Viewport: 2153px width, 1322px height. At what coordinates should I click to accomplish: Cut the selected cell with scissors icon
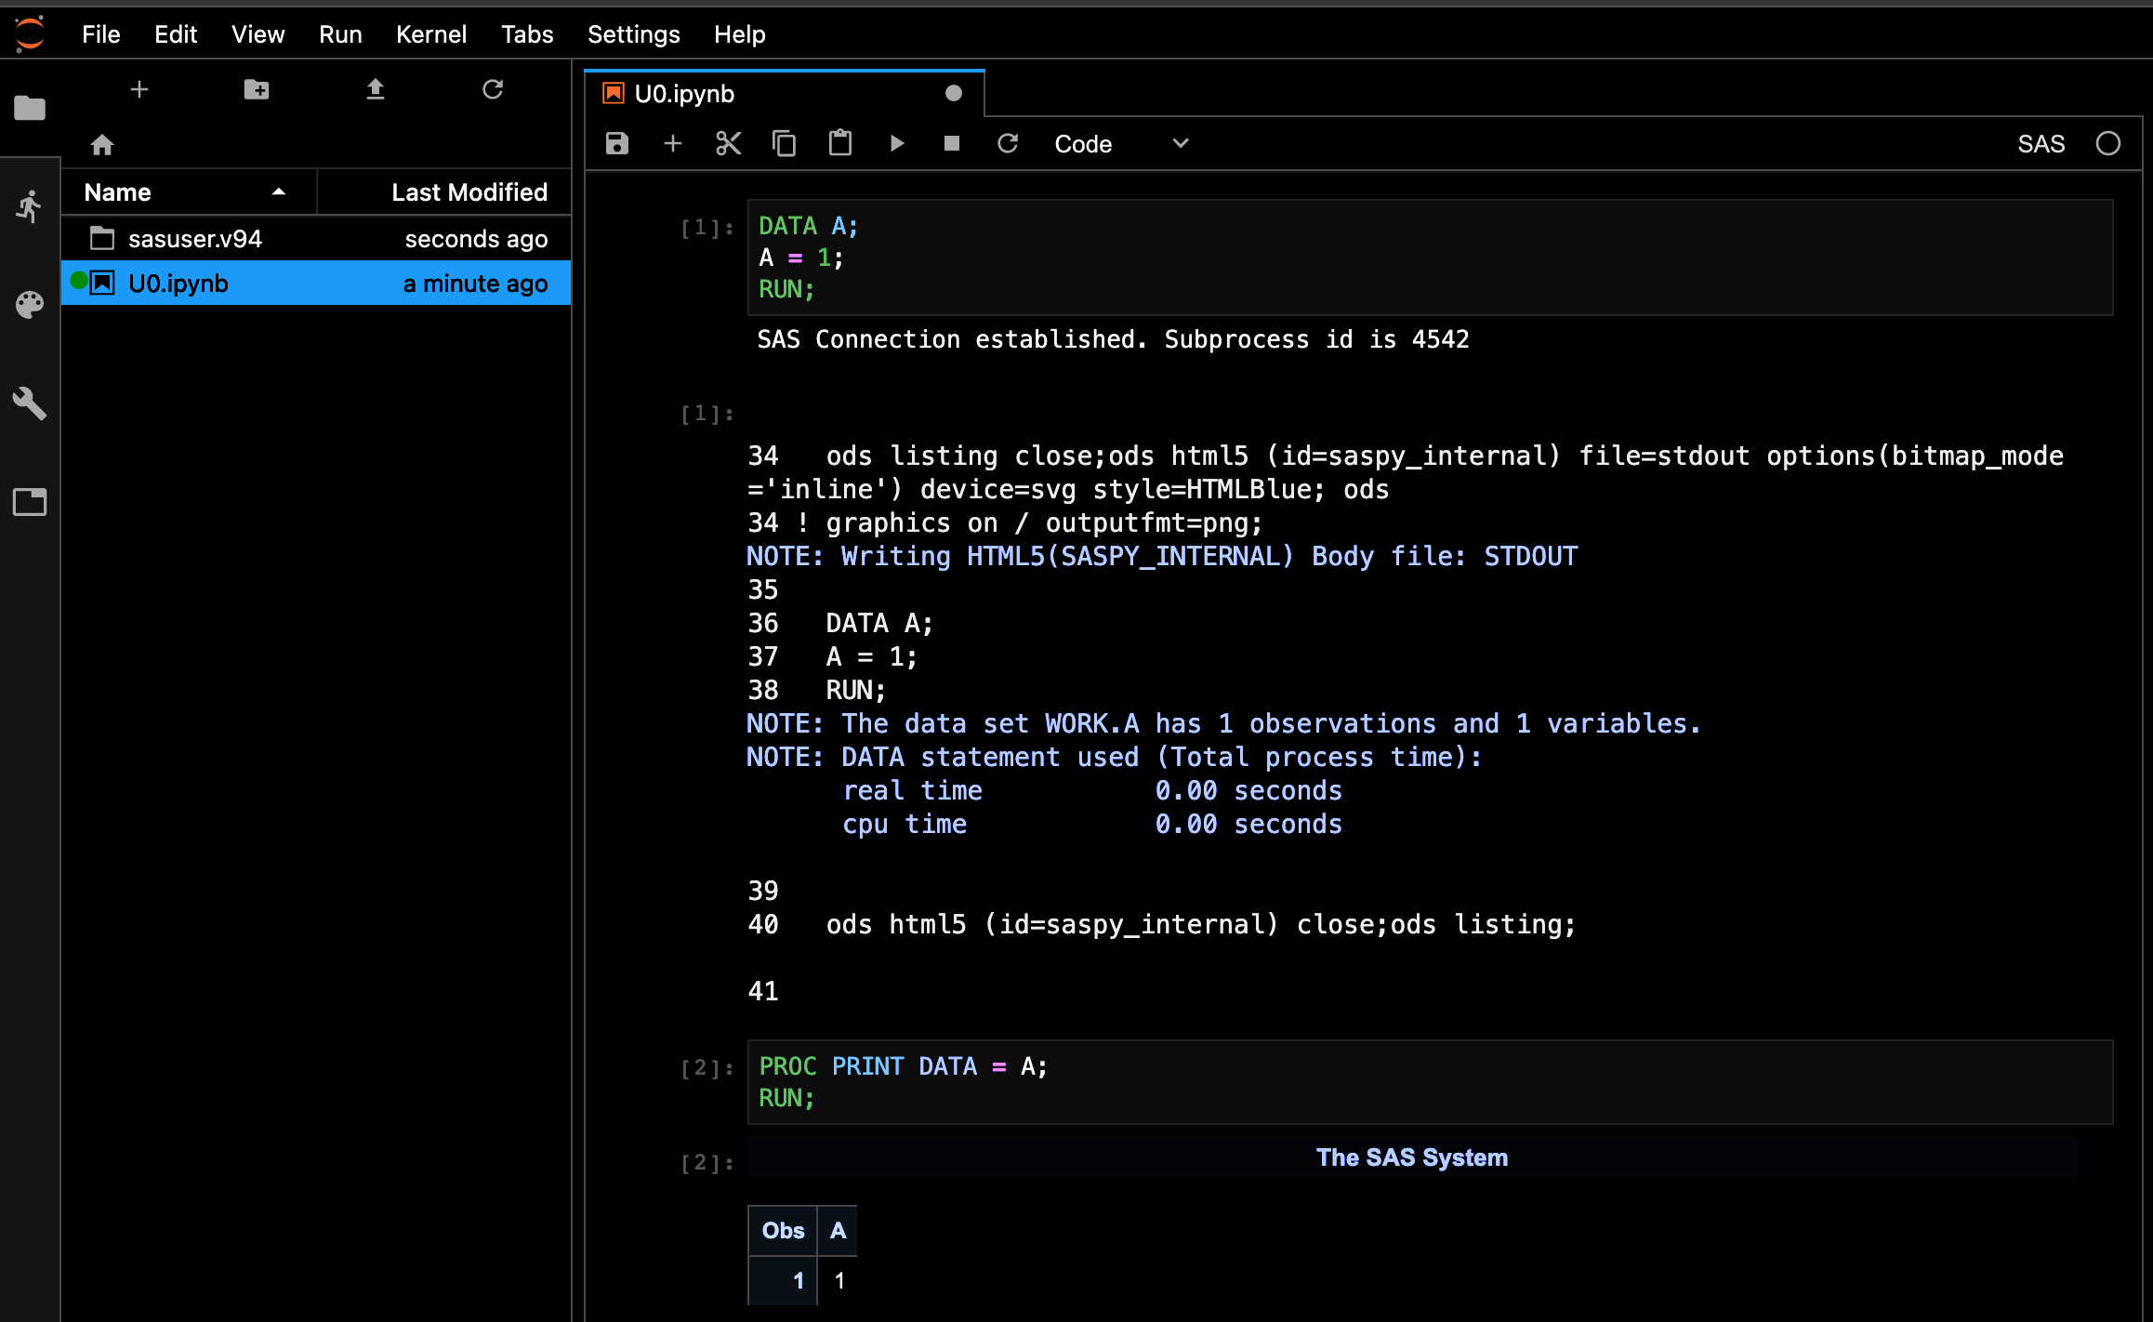click(728, 143)
